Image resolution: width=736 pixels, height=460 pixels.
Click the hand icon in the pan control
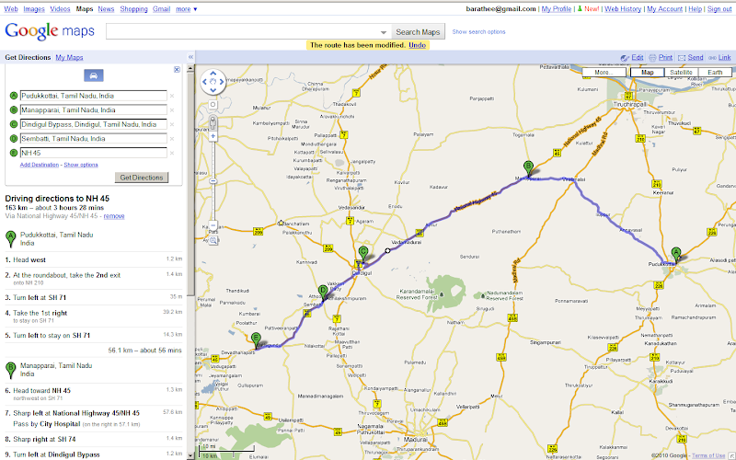213,82
